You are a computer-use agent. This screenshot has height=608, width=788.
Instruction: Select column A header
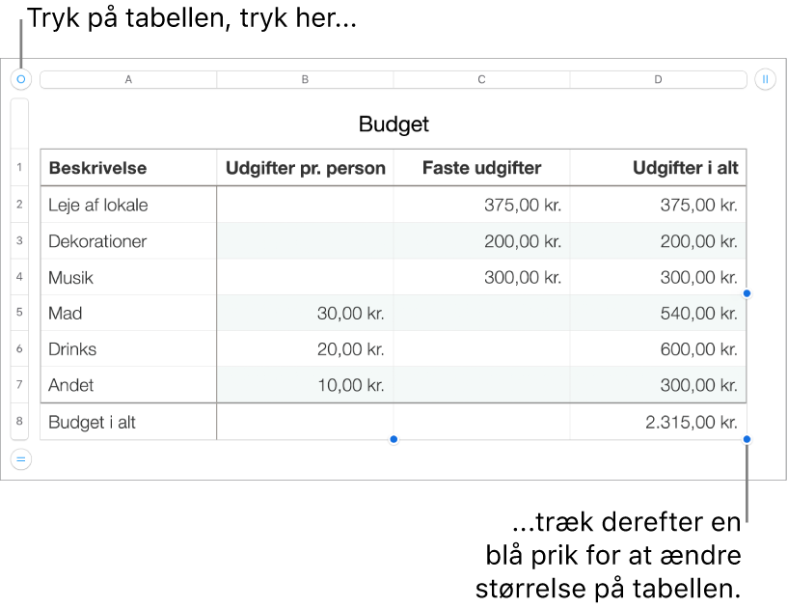click(128, 79)
